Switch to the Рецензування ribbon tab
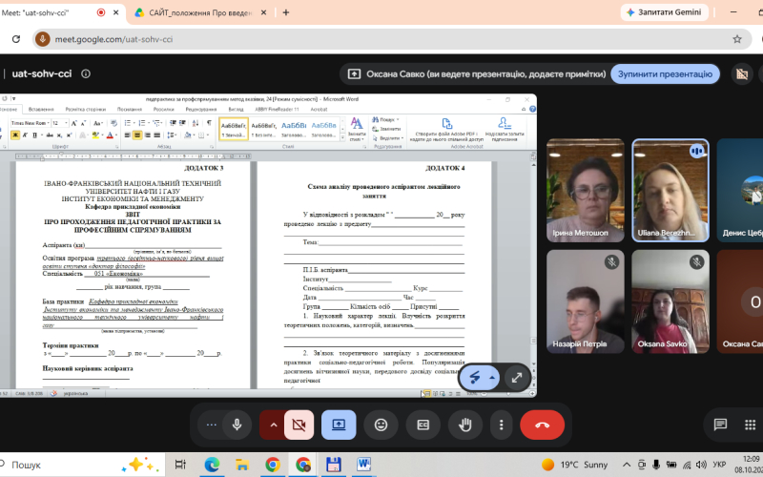 point(201,109)
